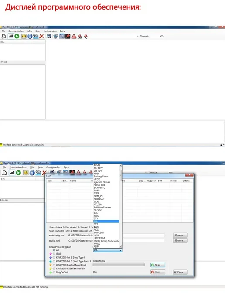Viewport: 225px width, 300px height.
Task: Choose Additional Heater from the dropdown list
Action: (x=106, y=208)
